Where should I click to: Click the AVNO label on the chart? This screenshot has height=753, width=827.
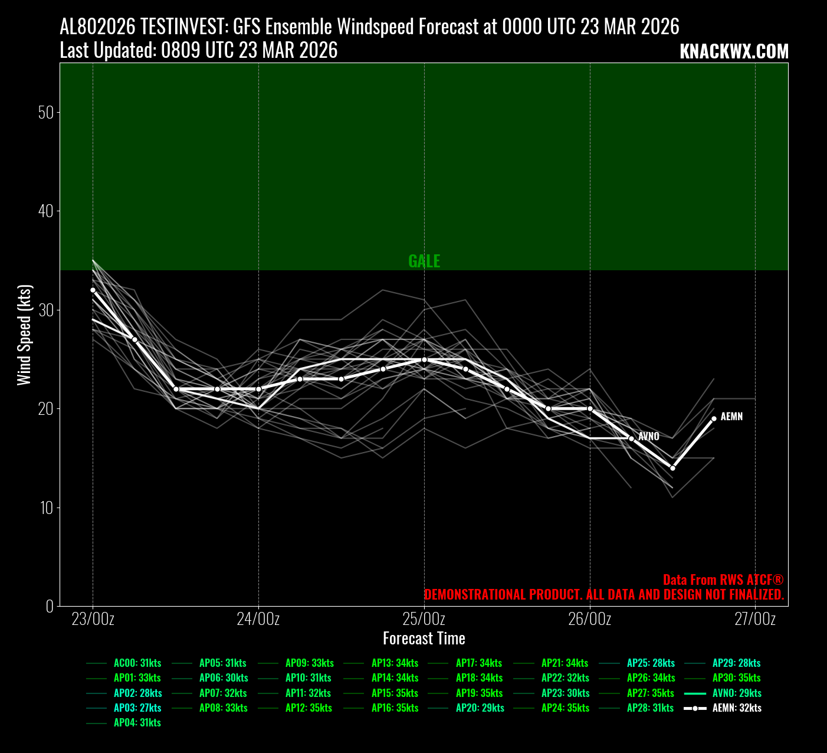(x=648, y=437)
